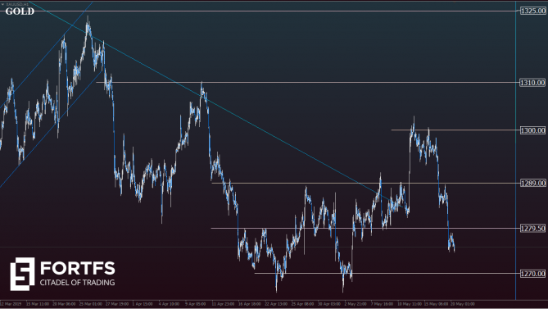This screenshot has height=309, width=548.
Task: Select the 1270.00 price level label
Action: 532,274
